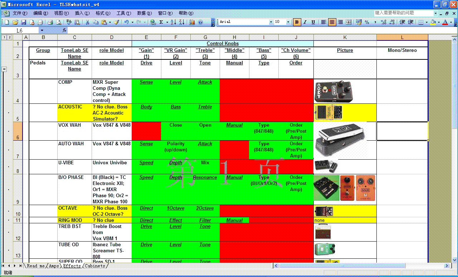Insert a hyperlink with the globe icon
The width and height of the screenshot is (458, 277).
click(x=153, y=22)
